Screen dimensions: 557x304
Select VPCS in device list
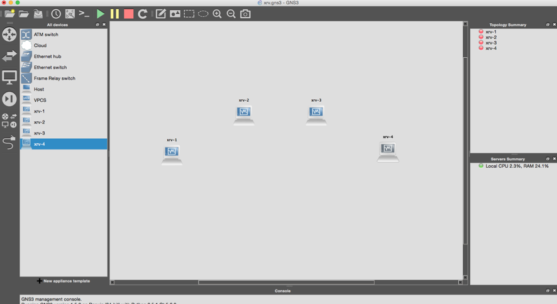pyautogui.click(x=63, y=100)
